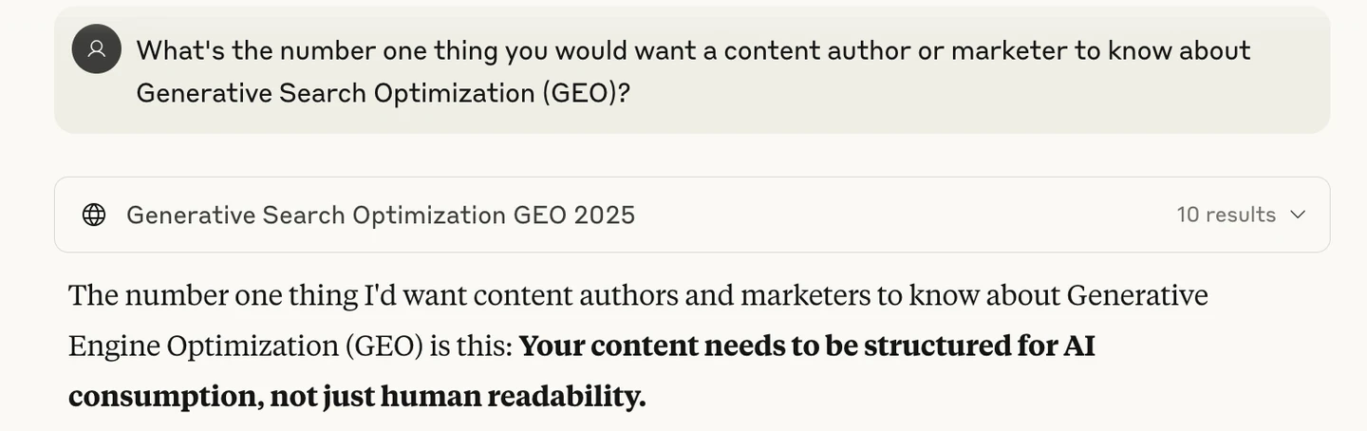This screenshot has height=431, width=1367.
Task: Click the empty middle of the search results bar
Action: click(x=902, y=215)
